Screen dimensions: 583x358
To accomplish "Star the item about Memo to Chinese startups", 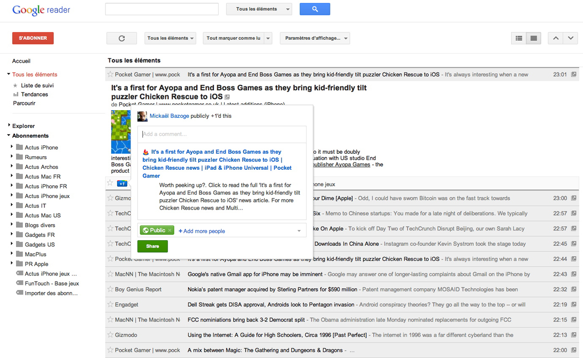I will click(110, 213).
